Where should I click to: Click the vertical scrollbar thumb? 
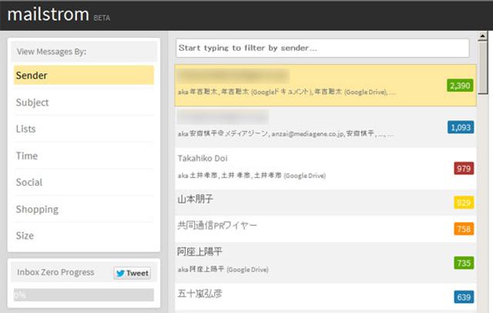[x=483, y=67]
